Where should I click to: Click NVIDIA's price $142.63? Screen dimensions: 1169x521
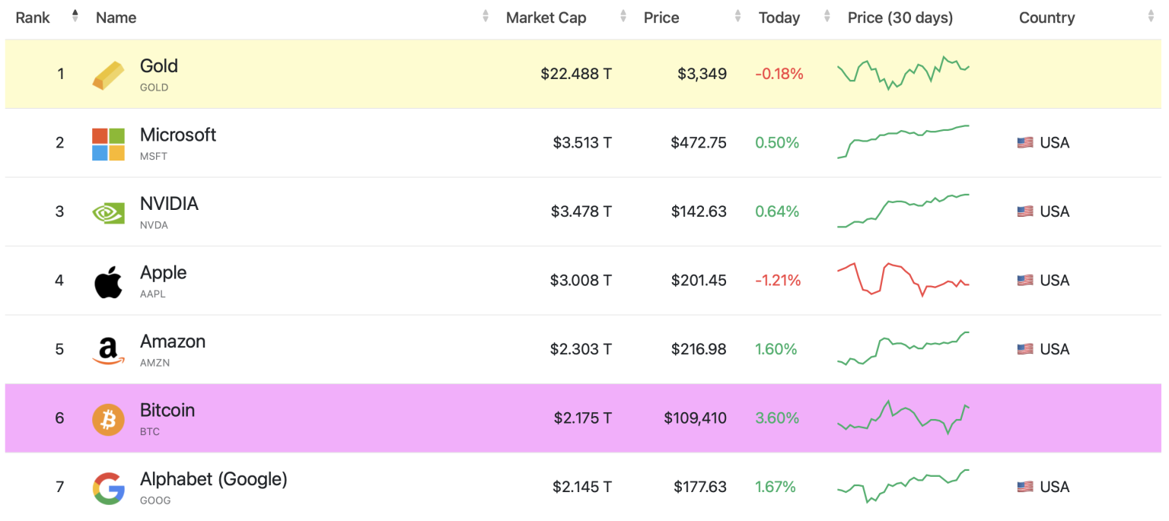tap(699, 211)
